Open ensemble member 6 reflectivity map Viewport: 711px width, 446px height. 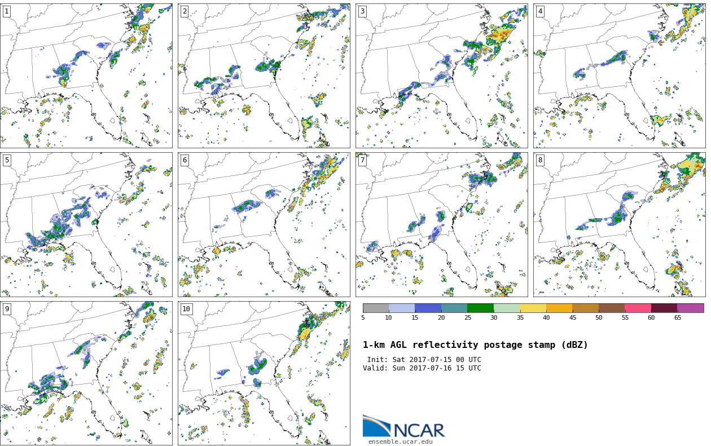tap(264, 224)
